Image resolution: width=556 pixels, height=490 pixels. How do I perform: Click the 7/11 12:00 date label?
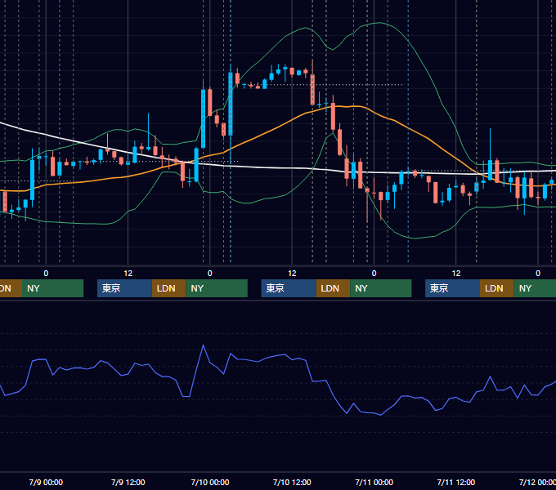[x=456, y=482]
